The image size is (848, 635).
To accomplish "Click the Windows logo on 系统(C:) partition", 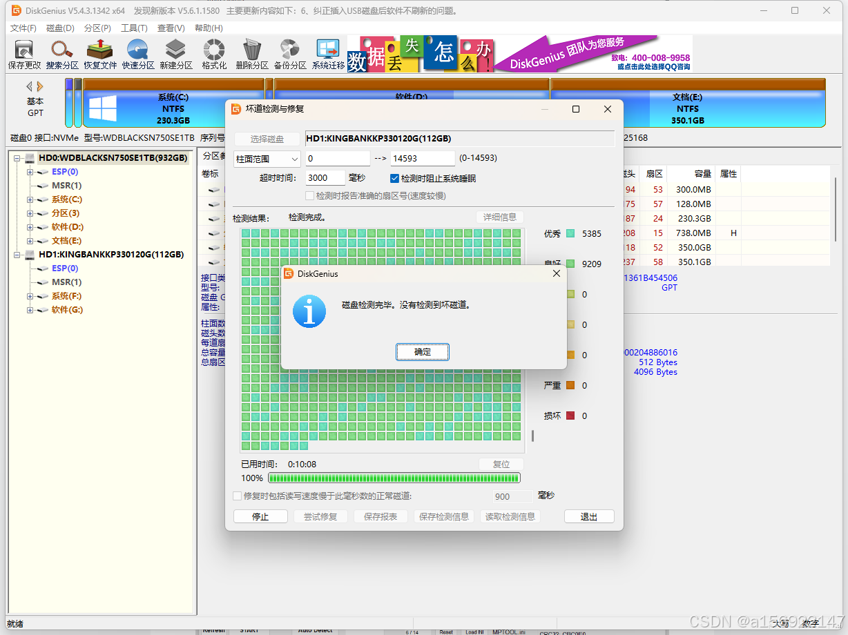I will (x=103, y=109).
